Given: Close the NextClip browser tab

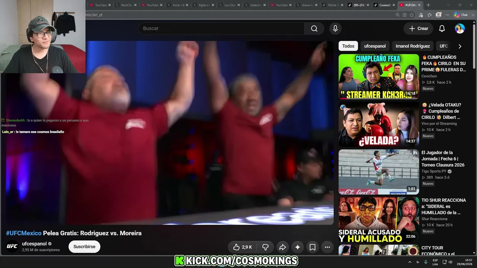Looking at the screenshot, I should [135, 5].
